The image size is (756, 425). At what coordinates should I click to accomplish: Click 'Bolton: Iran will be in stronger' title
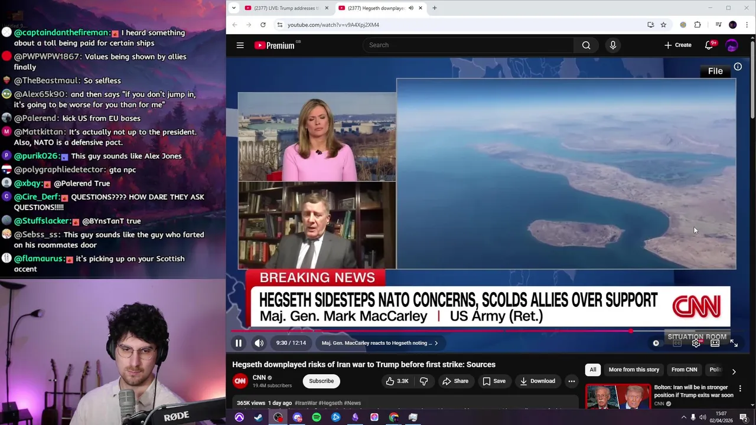(693, 391)
